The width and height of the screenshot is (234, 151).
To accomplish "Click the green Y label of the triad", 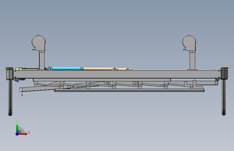I will pos(17,121).
